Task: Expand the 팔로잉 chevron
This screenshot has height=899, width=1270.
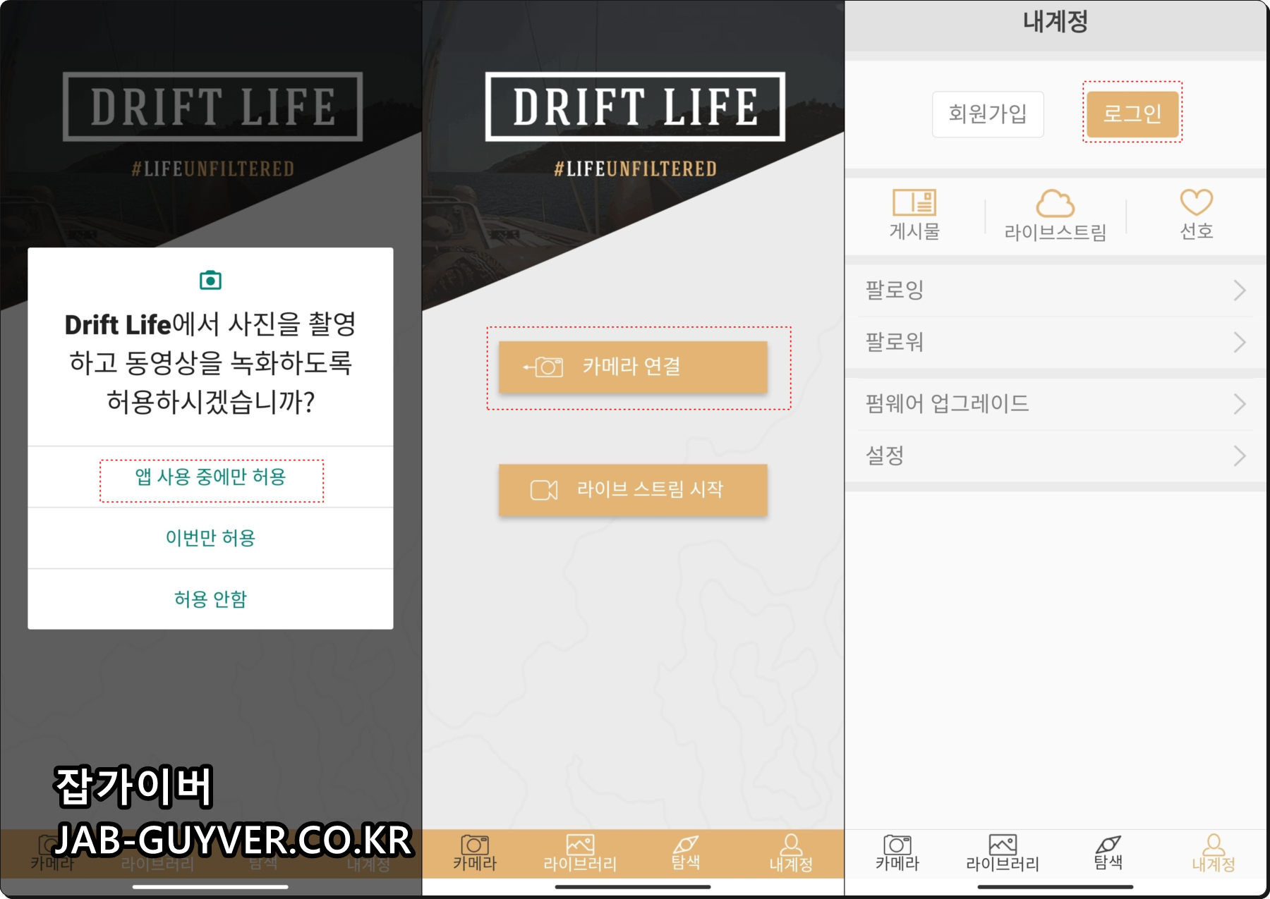Action: click(x=1240, y=290)
